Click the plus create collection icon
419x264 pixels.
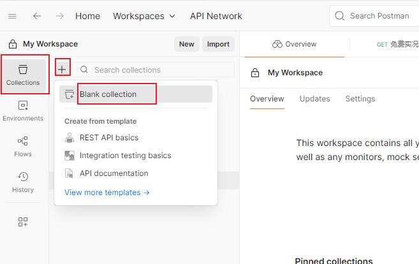[62, 70]
